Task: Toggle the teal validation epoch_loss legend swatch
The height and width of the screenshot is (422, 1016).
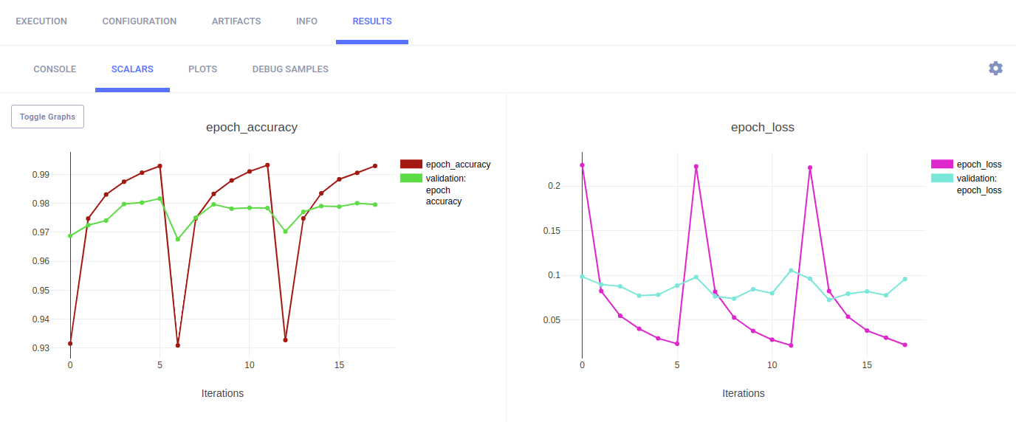Action: click(941, 178)
